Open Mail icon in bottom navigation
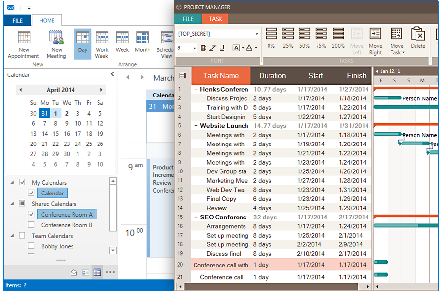The width and height of the screenshot is (441, 291). tap(73, 272)
